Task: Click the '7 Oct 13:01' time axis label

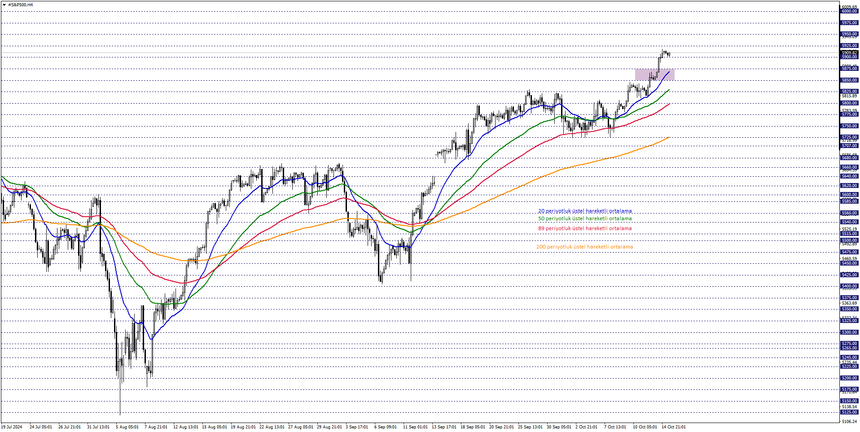Action: (615, 427)
